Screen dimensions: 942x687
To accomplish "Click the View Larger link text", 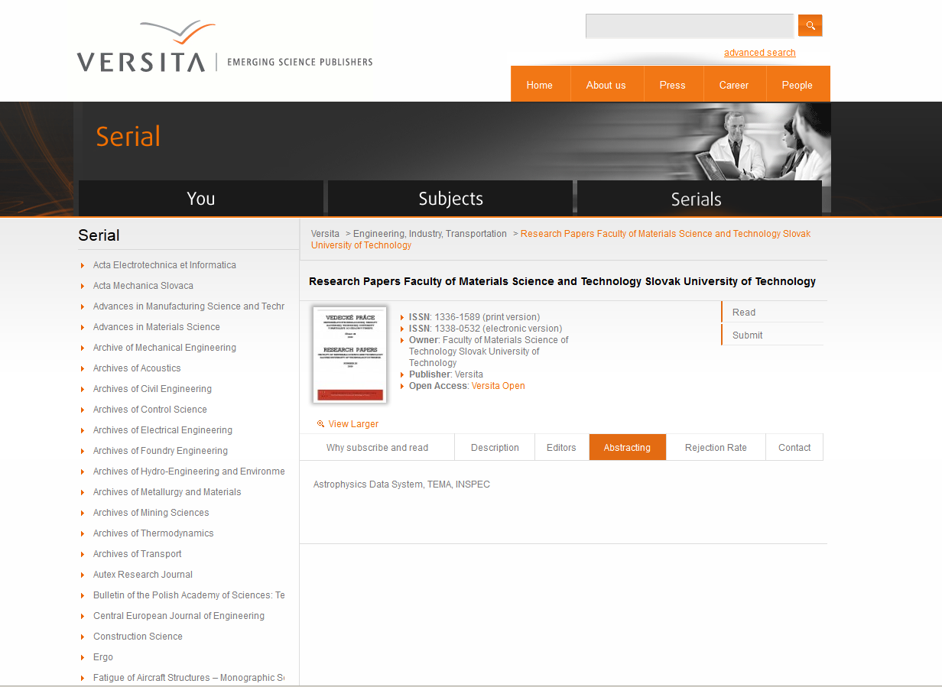I will click(353, 424).
